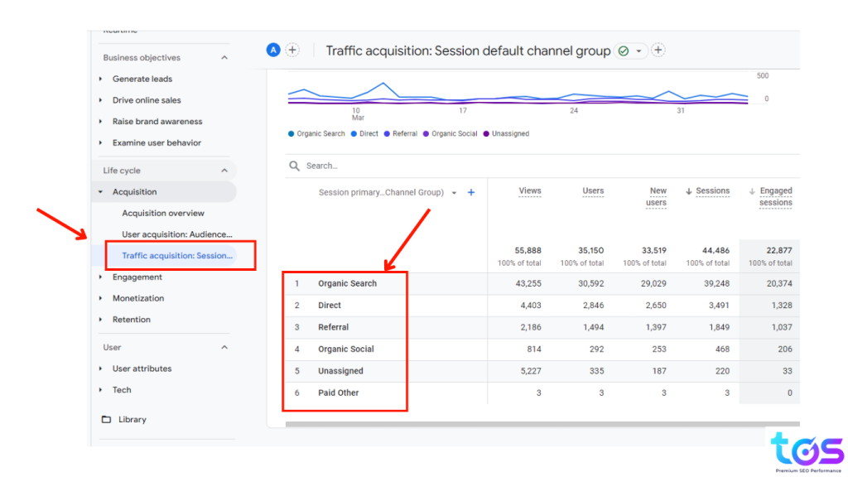Collapse the Business objectives section
This screenshot has width=848, height=477.
pyautogui.click(x=223, y=57)
